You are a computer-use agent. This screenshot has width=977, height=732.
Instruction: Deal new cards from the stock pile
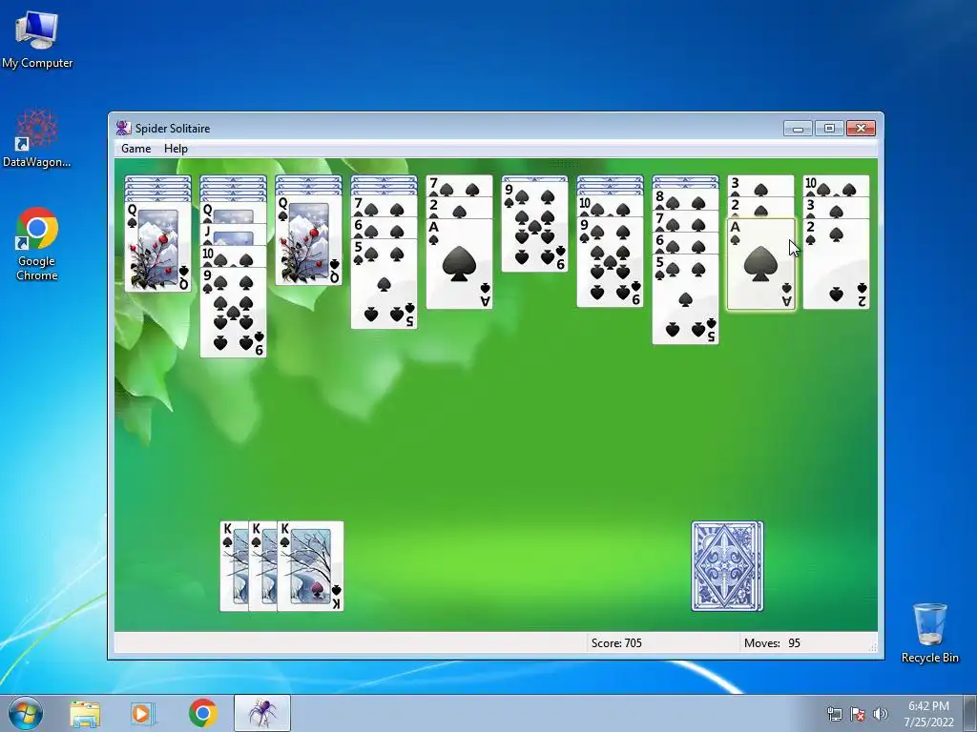tap(727, 566)
